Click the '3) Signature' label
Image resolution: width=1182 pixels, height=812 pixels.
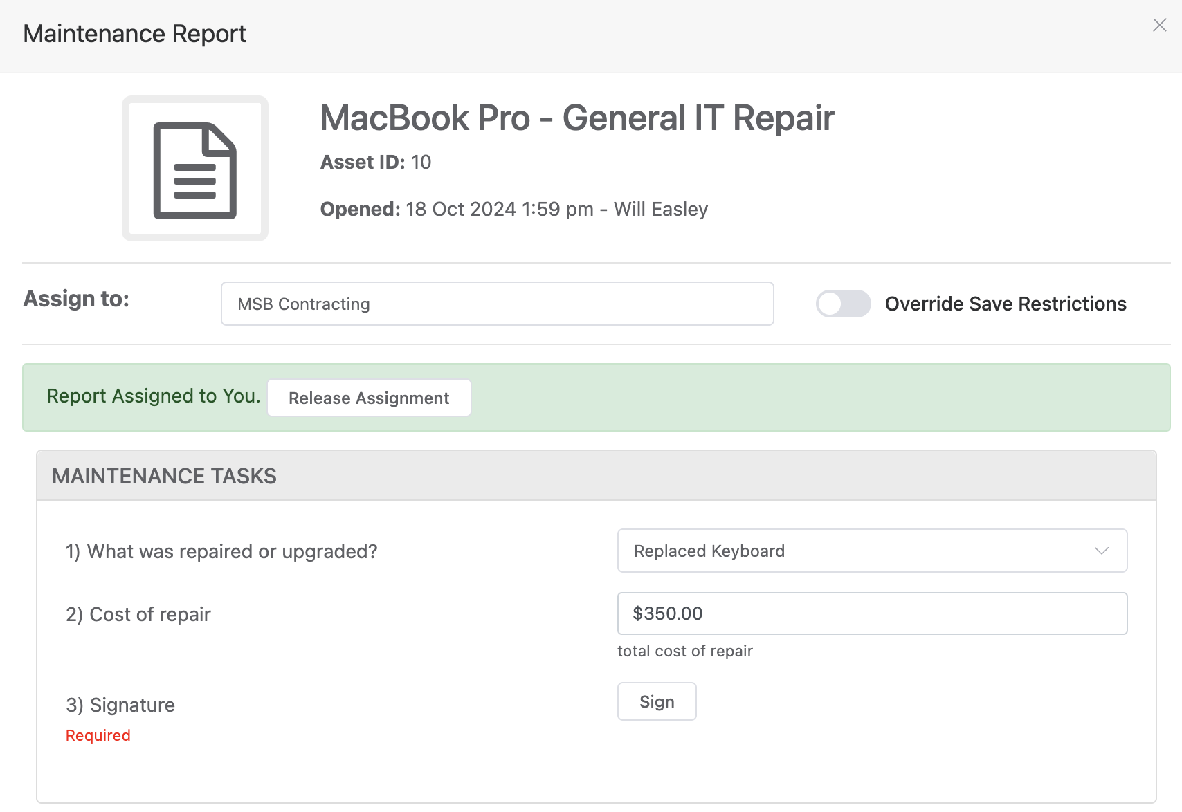point(120,705)
